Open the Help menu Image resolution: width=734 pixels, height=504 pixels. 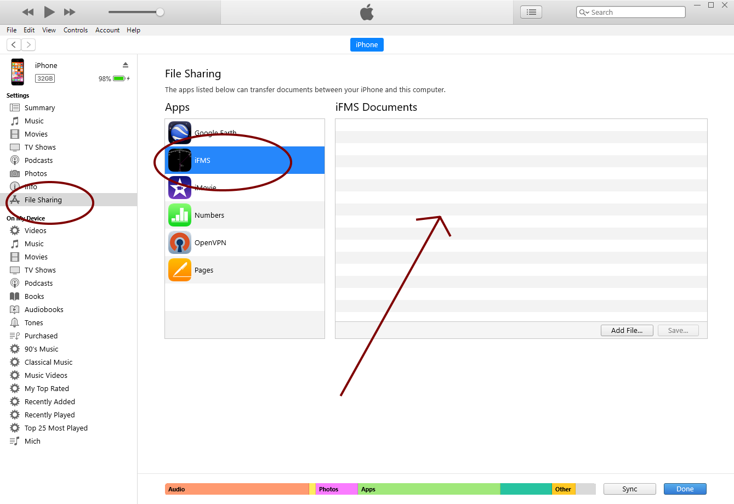[x=133, y=30]
